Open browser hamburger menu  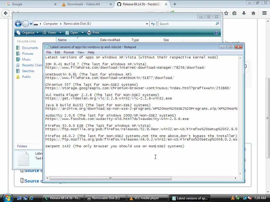(x=264, y=13)
